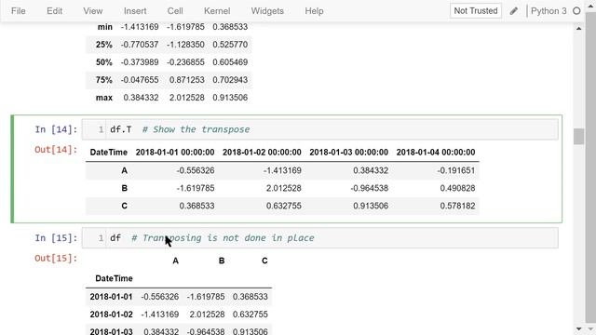
Task: Click the Not Trusted button
Action: coord(476,10)
